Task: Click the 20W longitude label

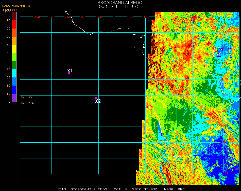Action: tap(53, 17)
